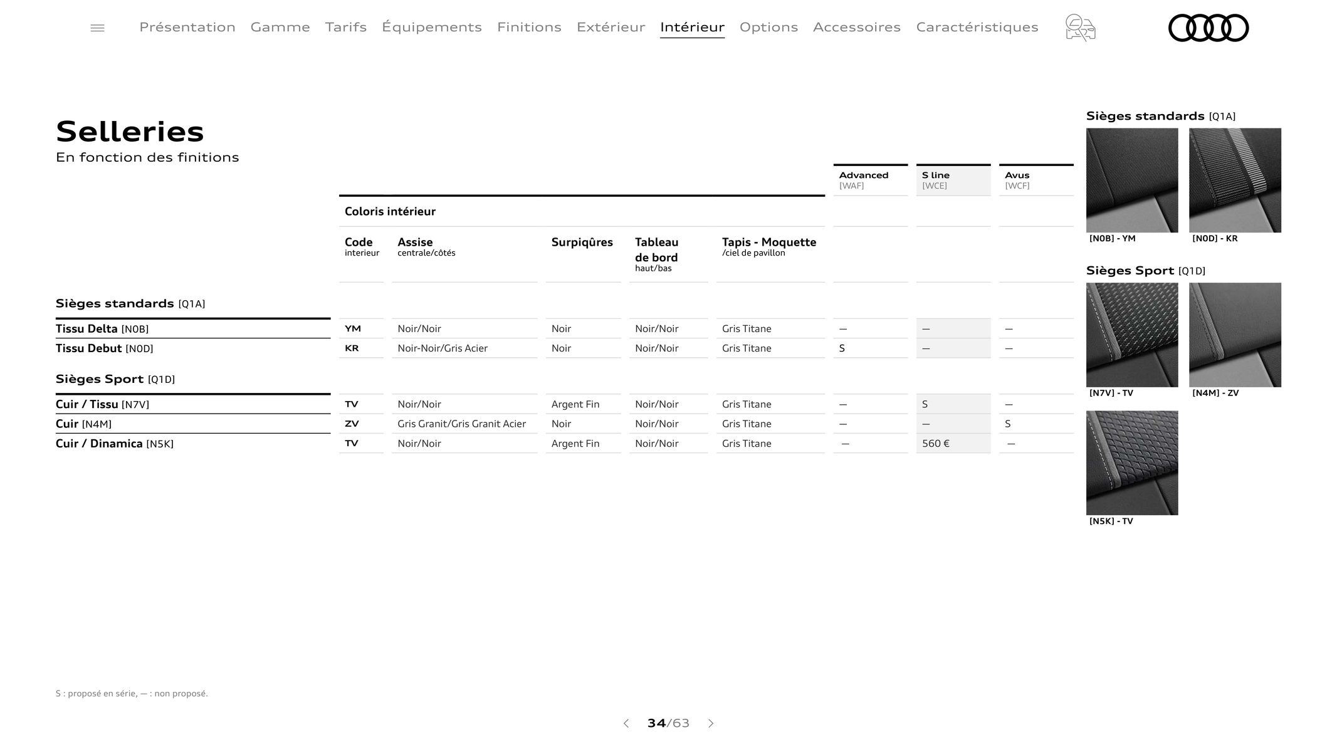1337x752 pixels.
Task: Open the Extérieur tab
Action: (x=611, y=27)
